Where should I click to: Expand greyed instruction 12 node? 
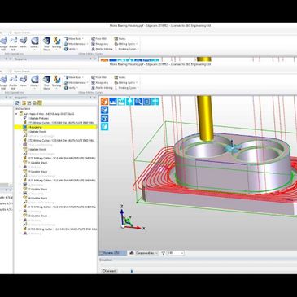[20, 167]
